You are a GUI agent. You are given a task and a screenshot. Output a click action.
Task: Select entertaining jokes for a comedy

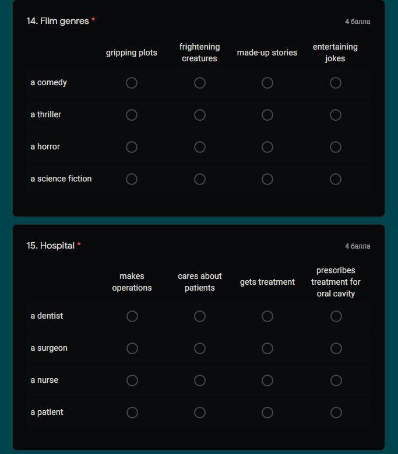tap(335, 83)
